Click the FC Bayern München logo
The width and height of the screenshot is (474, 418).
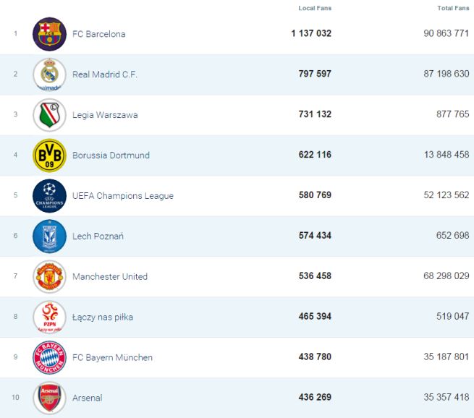pos(49,358)
